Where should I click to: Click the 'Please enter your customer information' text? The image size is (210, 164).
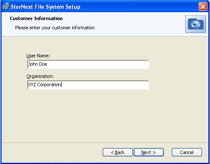coord(55,28)
